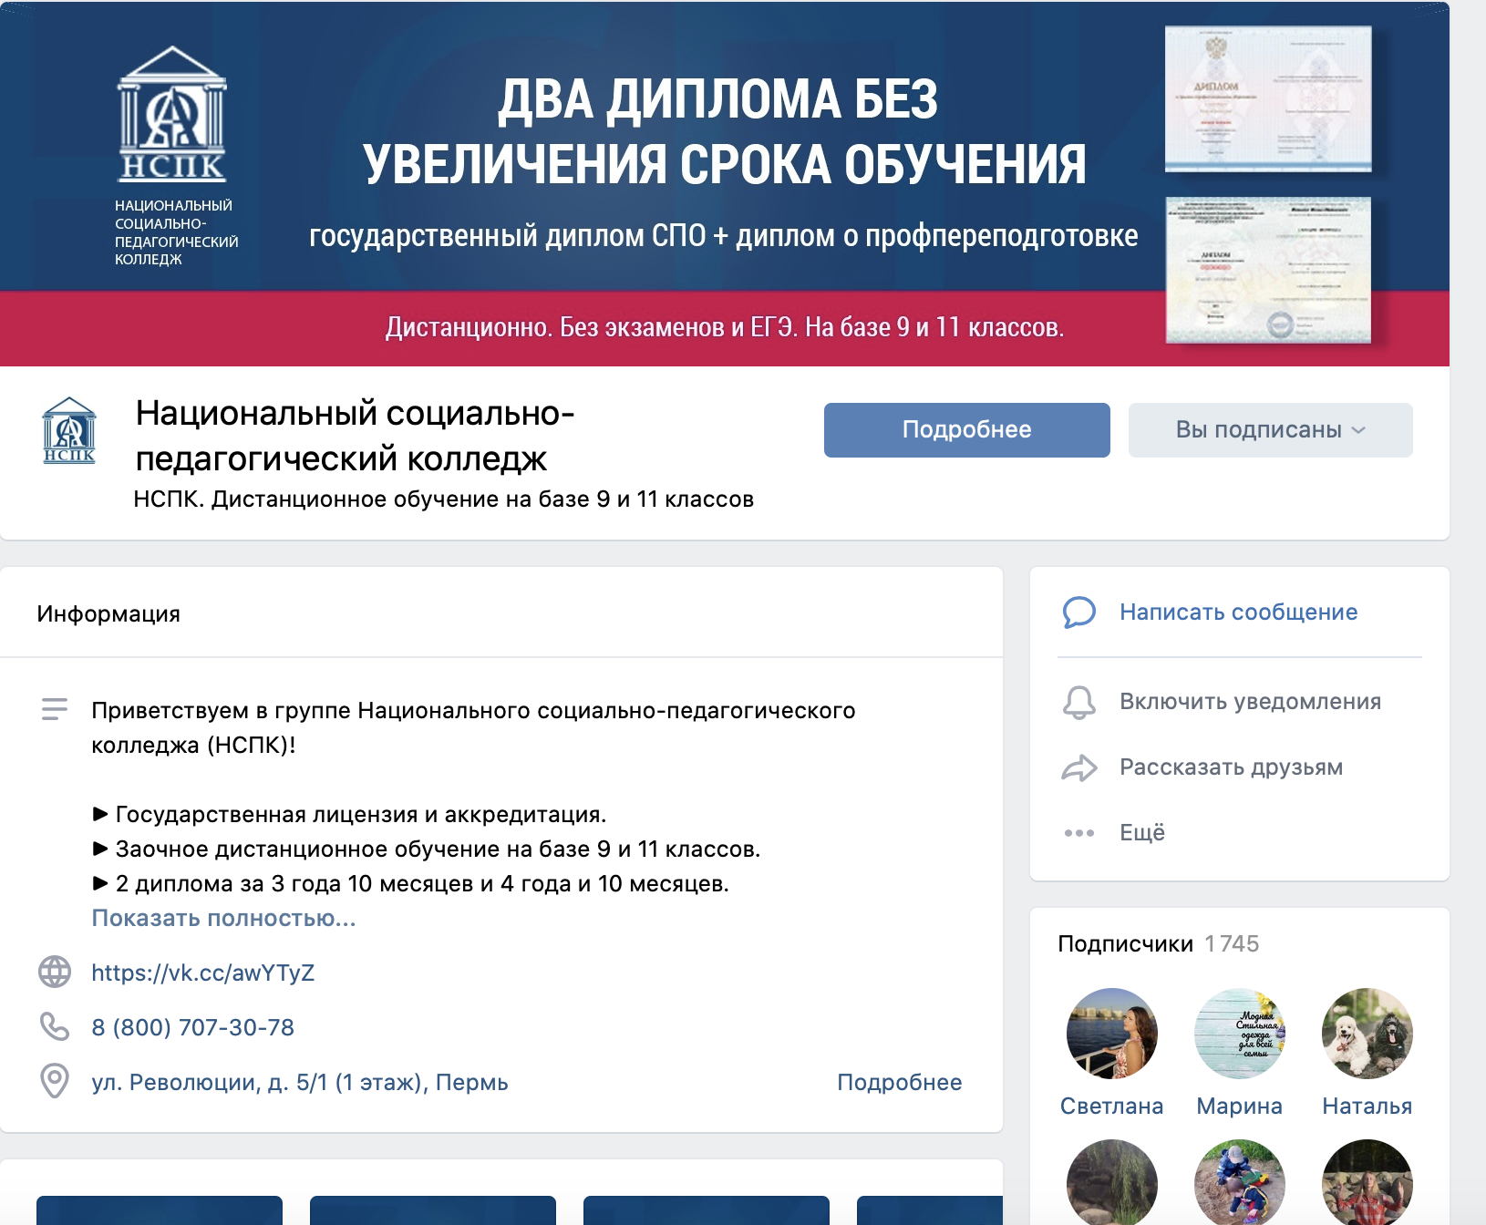Click the phone icon next to the number
Screen dimensions: 1486x1225
point(55,1028)
